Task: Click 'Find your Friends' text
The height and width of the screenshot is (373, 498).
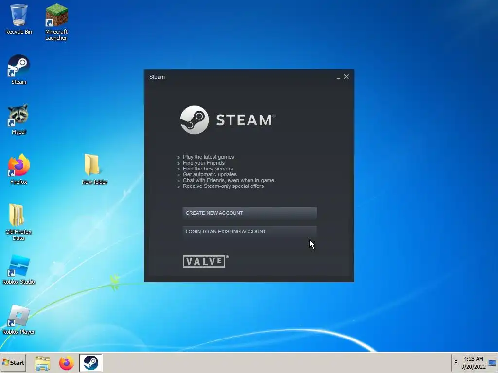Action: pos(204,163)
